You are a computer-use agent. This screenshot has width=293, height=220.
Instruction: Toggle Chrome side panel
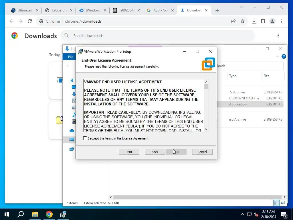coord(263,21)
